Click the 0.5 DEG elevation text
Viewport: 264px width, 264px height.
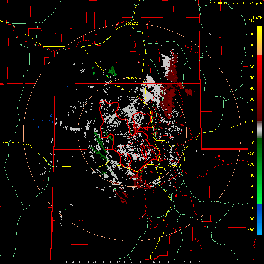pyautogui.click(x=133, y=262)
